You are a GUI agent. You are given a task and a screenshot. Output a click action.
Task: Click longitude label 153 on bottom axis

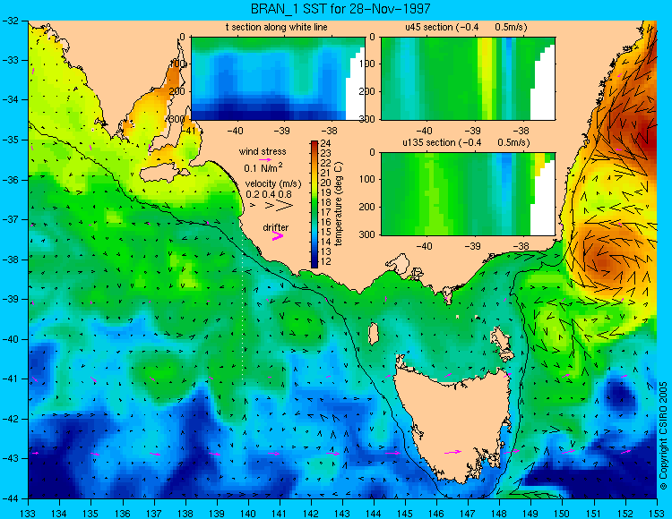point(657,513)
